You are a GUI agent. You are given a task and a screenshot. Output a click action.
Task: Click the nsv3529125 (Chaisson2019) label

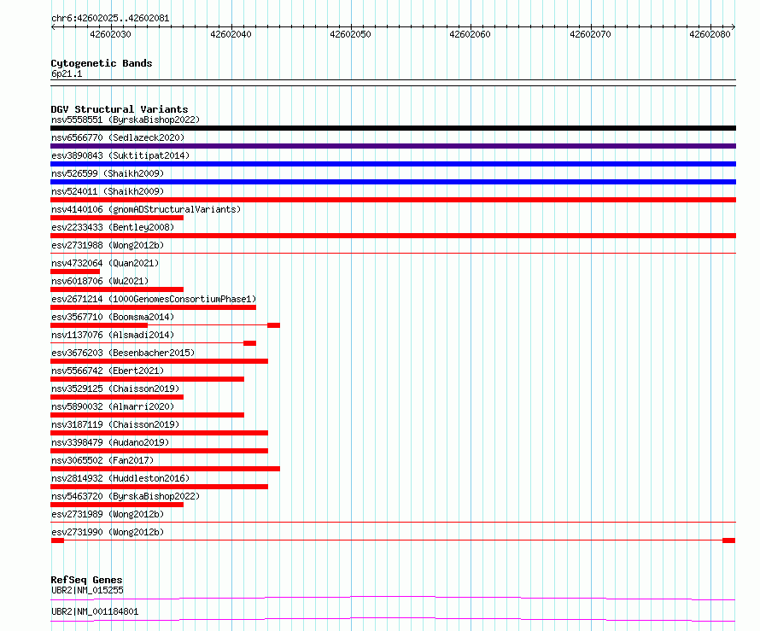tap(115, 389)
